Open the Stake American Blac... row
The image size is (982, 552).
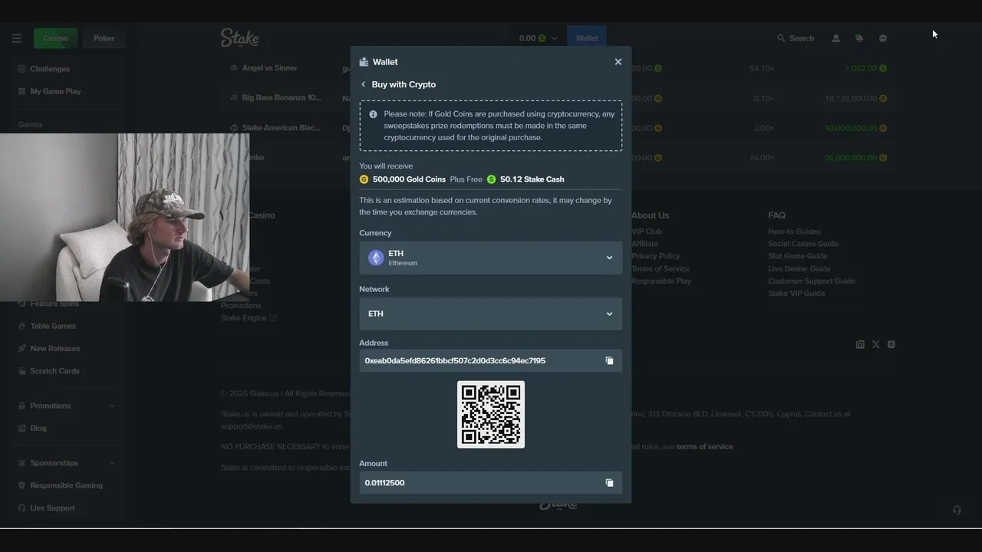(281, 128)
